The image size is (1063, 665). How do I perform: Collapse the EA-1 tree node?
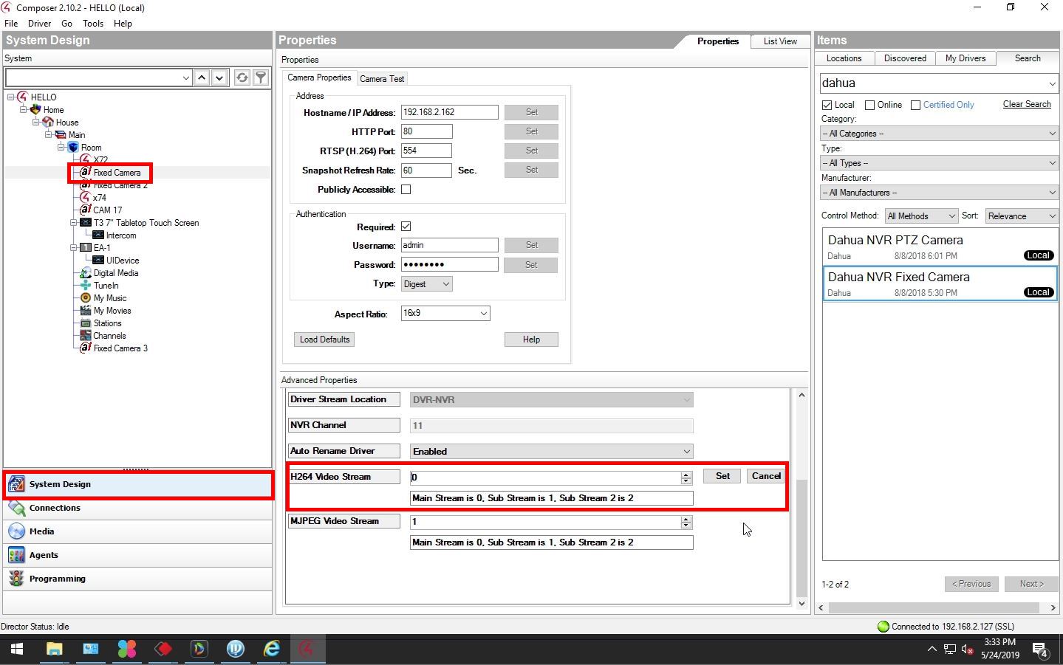pyautogui.click(x=74, y=248)
